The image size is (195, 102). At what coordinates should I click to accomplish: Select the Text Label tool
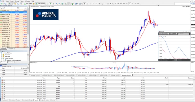coord(108,4)
